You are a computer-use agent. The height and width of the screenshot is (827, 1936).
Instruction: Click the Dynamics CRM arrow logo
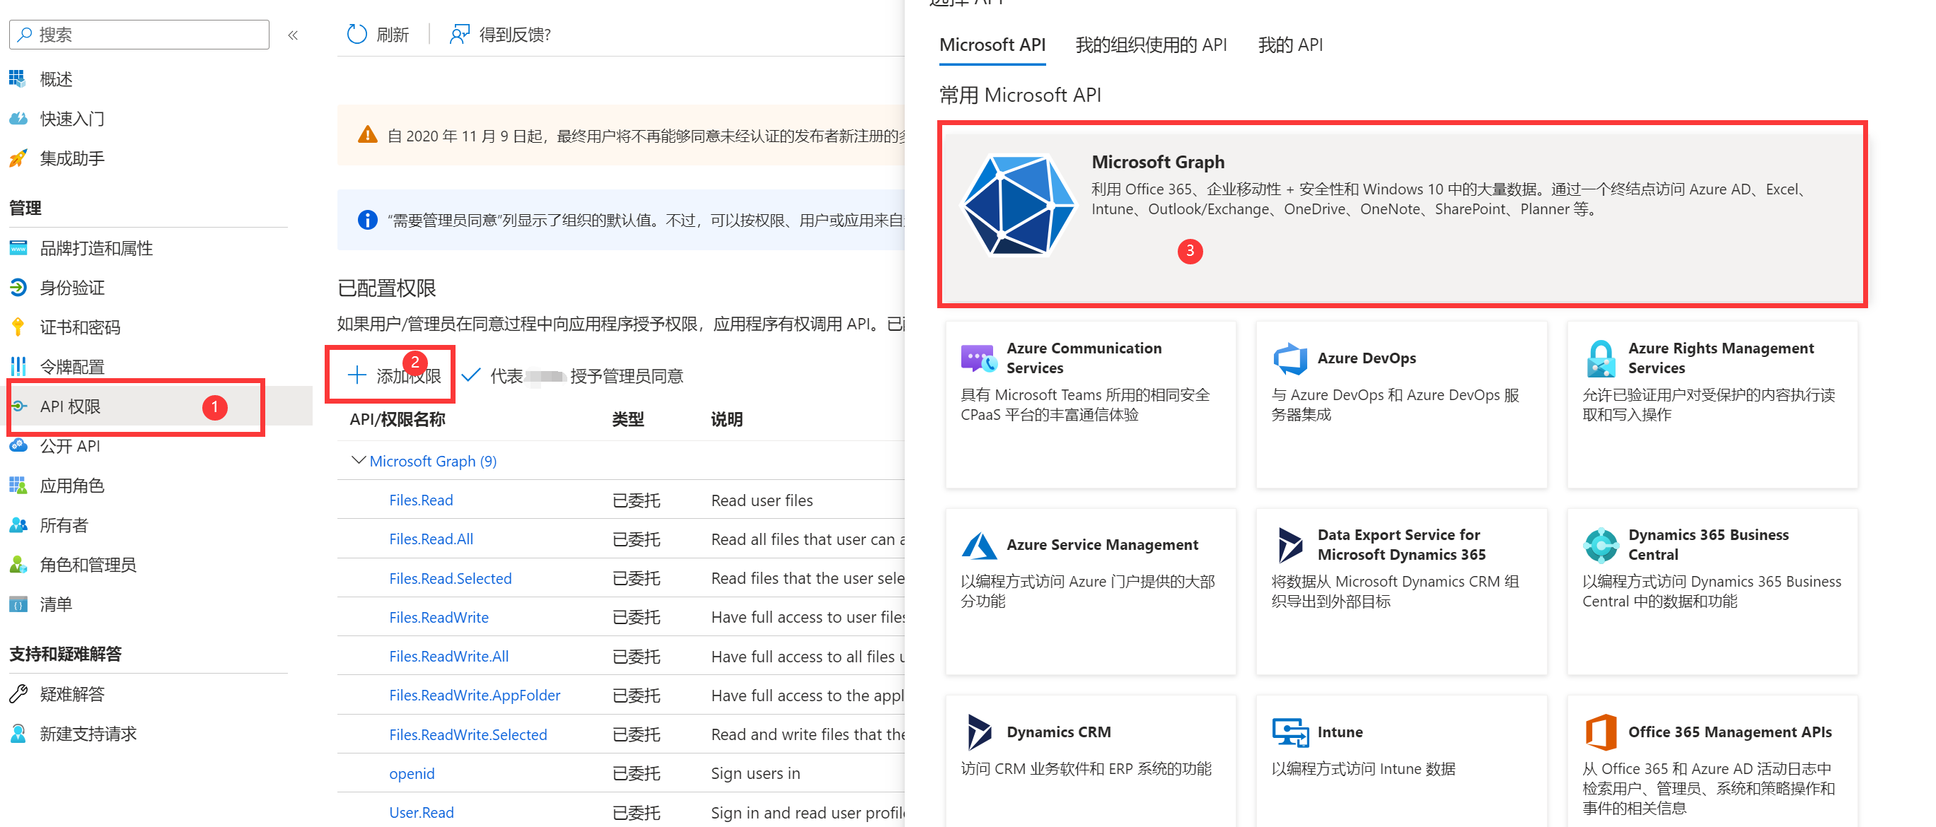[x=979, y=732]
